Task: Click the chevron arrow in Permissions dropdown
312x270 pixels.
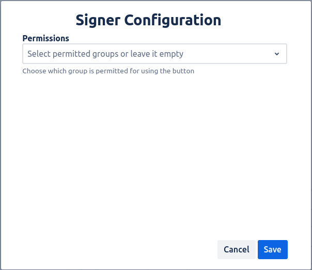Action: coord(276,54)
